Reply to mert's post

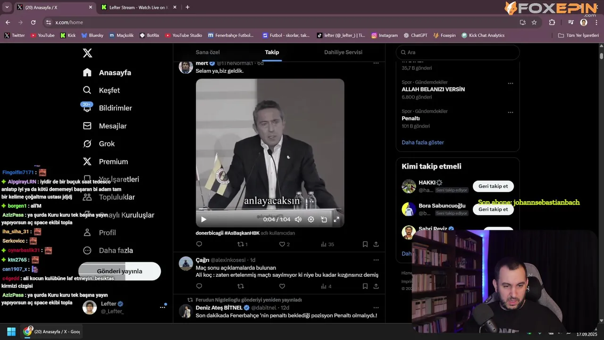[199, 244]
